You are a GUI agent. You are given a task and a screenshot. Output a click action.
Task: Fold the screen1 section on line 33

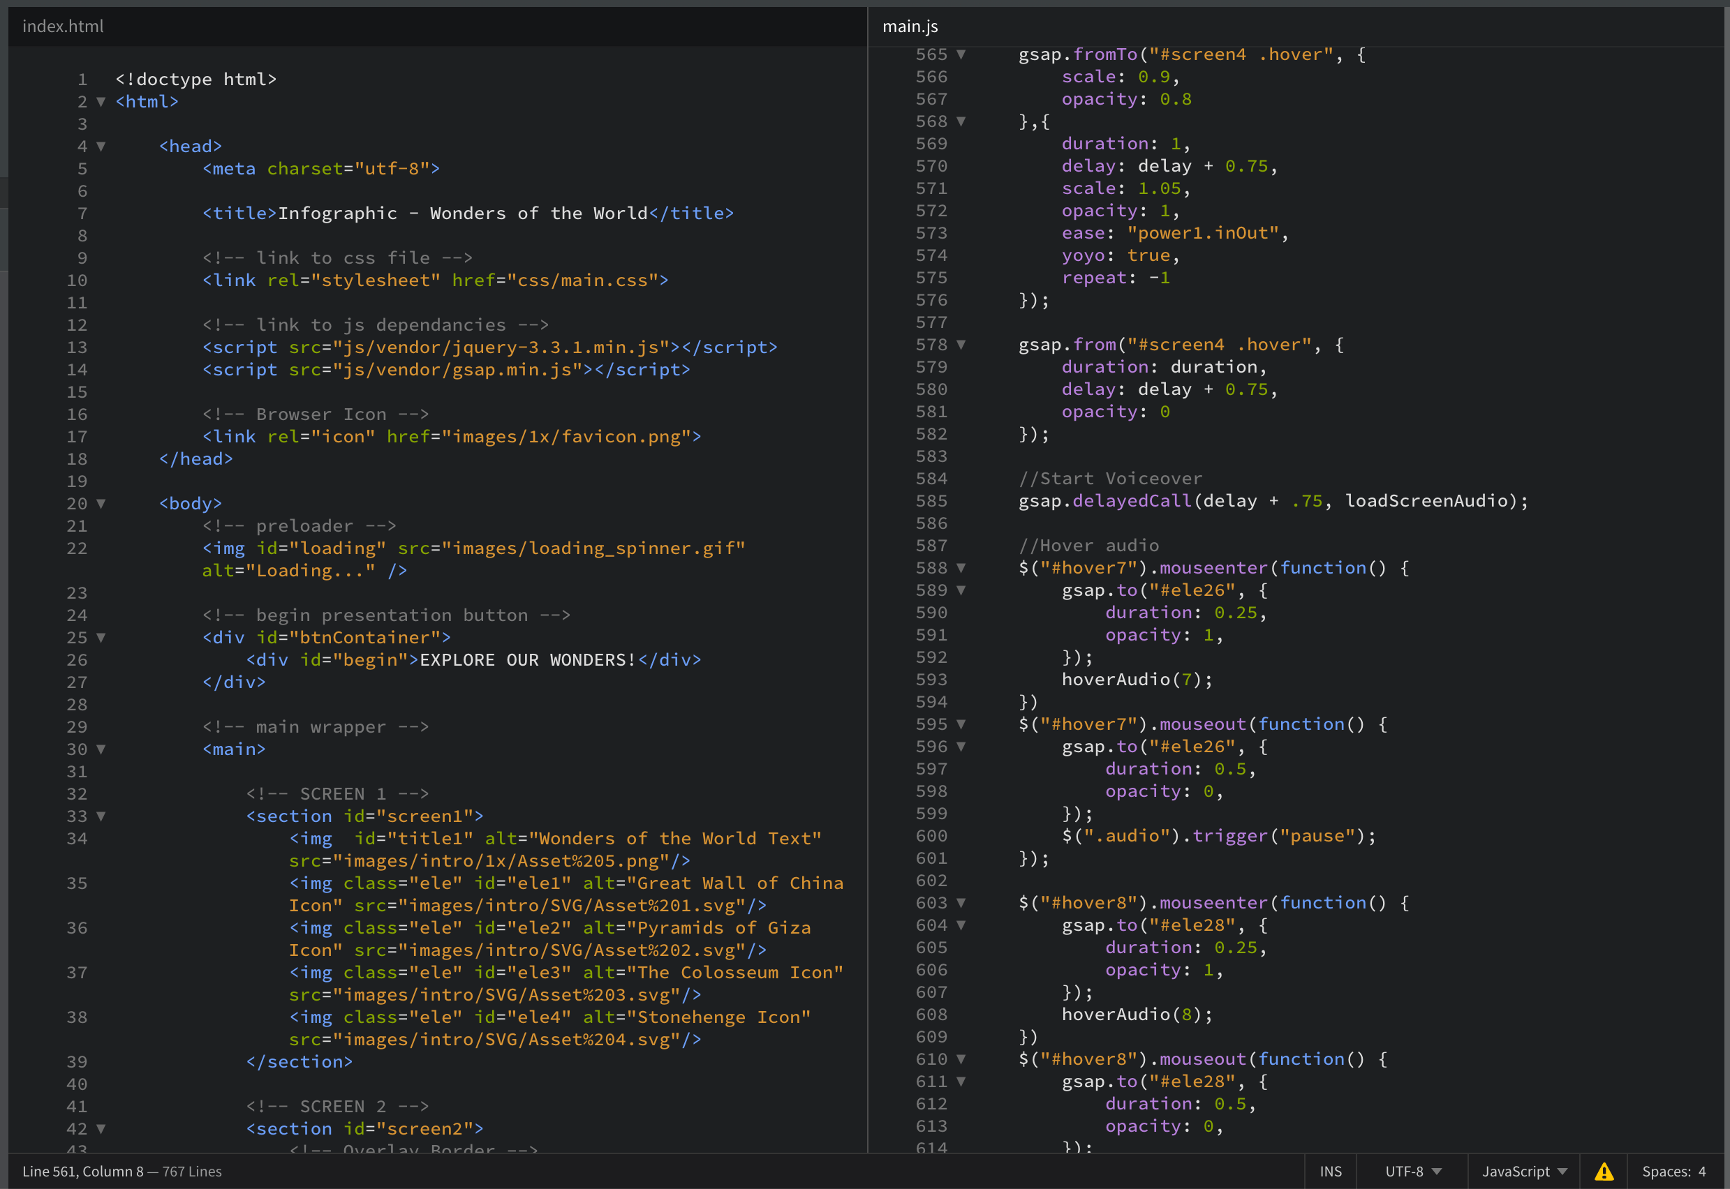(101, 816)
